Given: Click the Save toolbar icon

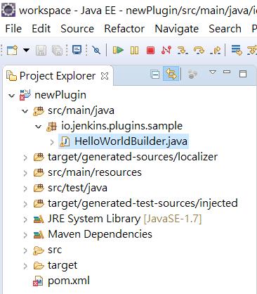Looking at the screenshot, I should [41, 50].
